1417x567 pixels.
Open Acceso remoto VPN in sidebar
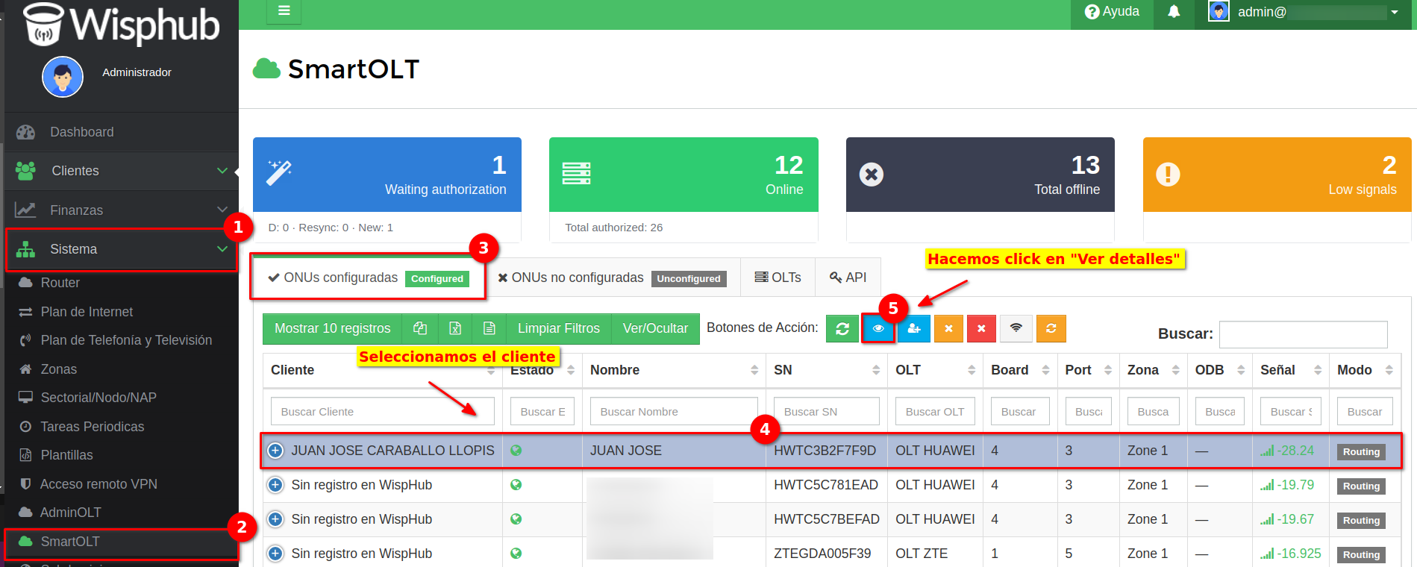click(x=98, y=484)
